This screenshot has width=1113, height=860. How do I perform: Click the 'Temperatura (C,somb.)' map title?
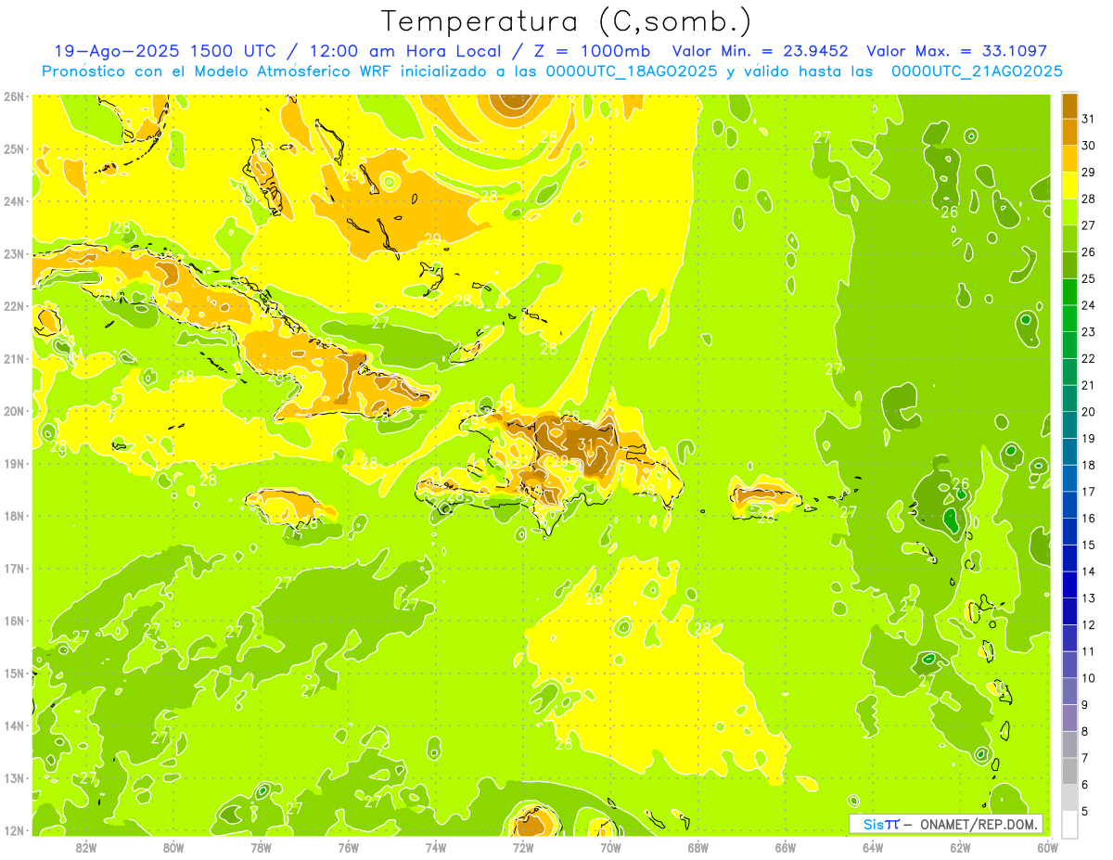point(567,20)
